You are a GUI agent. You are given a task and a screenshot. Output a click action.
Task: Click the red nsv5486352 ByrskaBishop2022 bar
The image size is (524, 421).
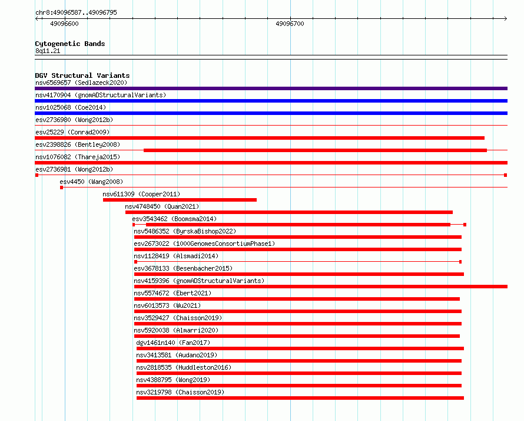tap(298, 237)
